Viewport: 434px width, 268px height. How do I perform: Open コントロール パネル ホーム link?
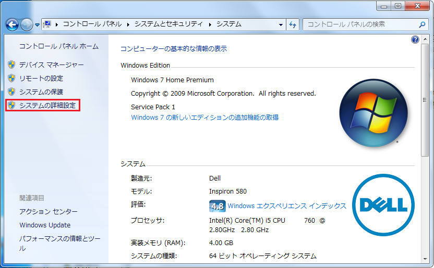[58, 46]
